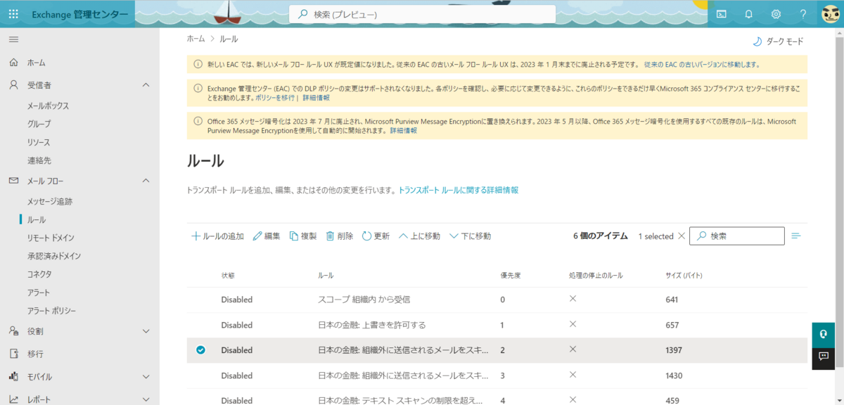Open Contacts in sidebar
This screenshot has height=405, width=844.
39,160
